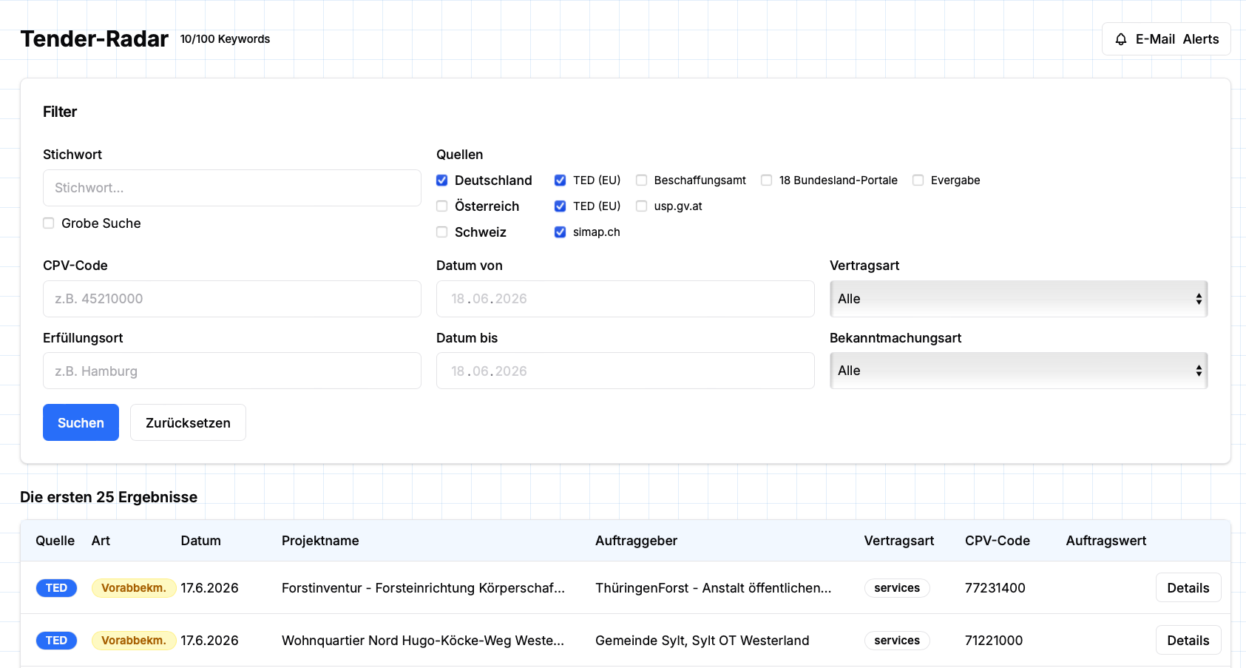Click the Vertragsart column header in the table
The image size is (1246, 668).
(899, 541)
